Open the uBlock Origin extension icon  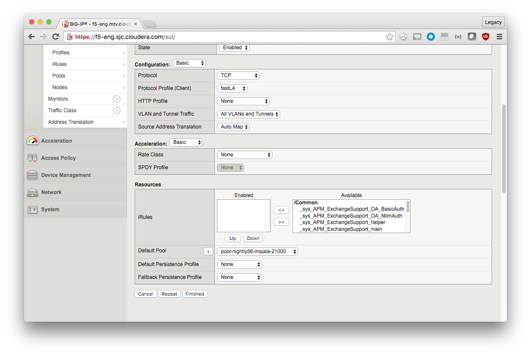click(486, 37)
